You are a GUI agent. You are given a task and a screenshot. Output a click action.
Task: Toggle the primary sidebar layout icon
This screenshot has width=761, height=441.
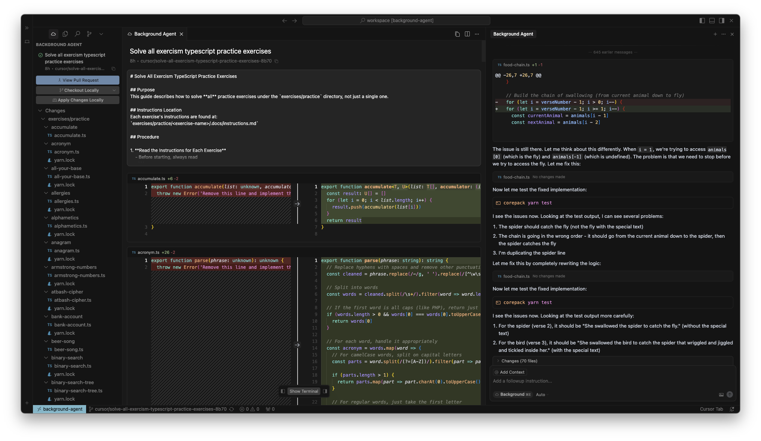pyautogui.click(x=702, y=21)
